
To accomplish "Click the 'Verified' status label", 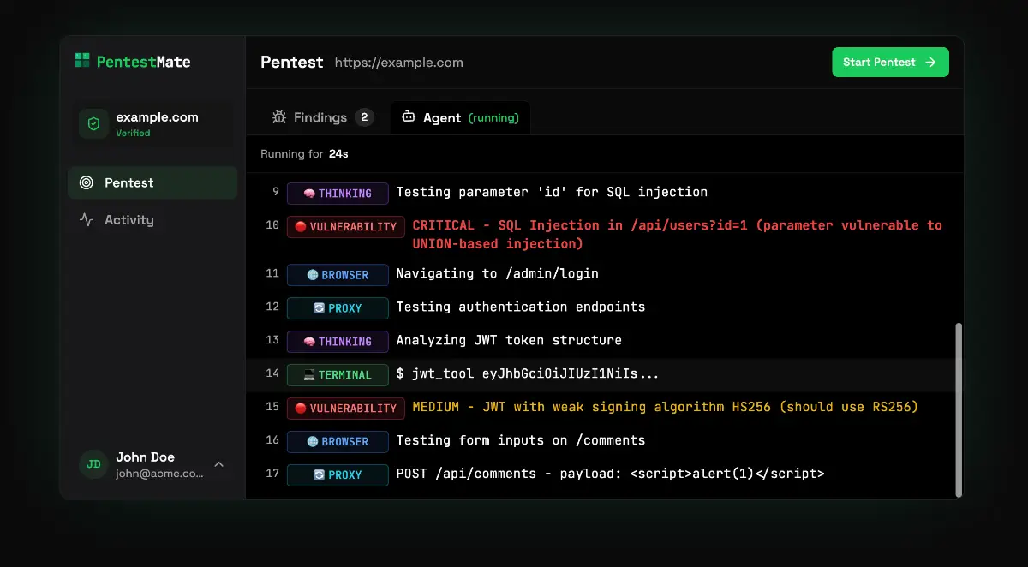I will pyautogui.click(x=133, y=134).
